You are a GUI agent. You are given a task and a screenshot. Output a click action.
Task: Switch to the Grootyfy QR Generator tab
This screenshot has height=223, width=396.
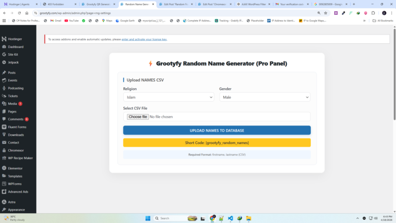pos(98,4)
